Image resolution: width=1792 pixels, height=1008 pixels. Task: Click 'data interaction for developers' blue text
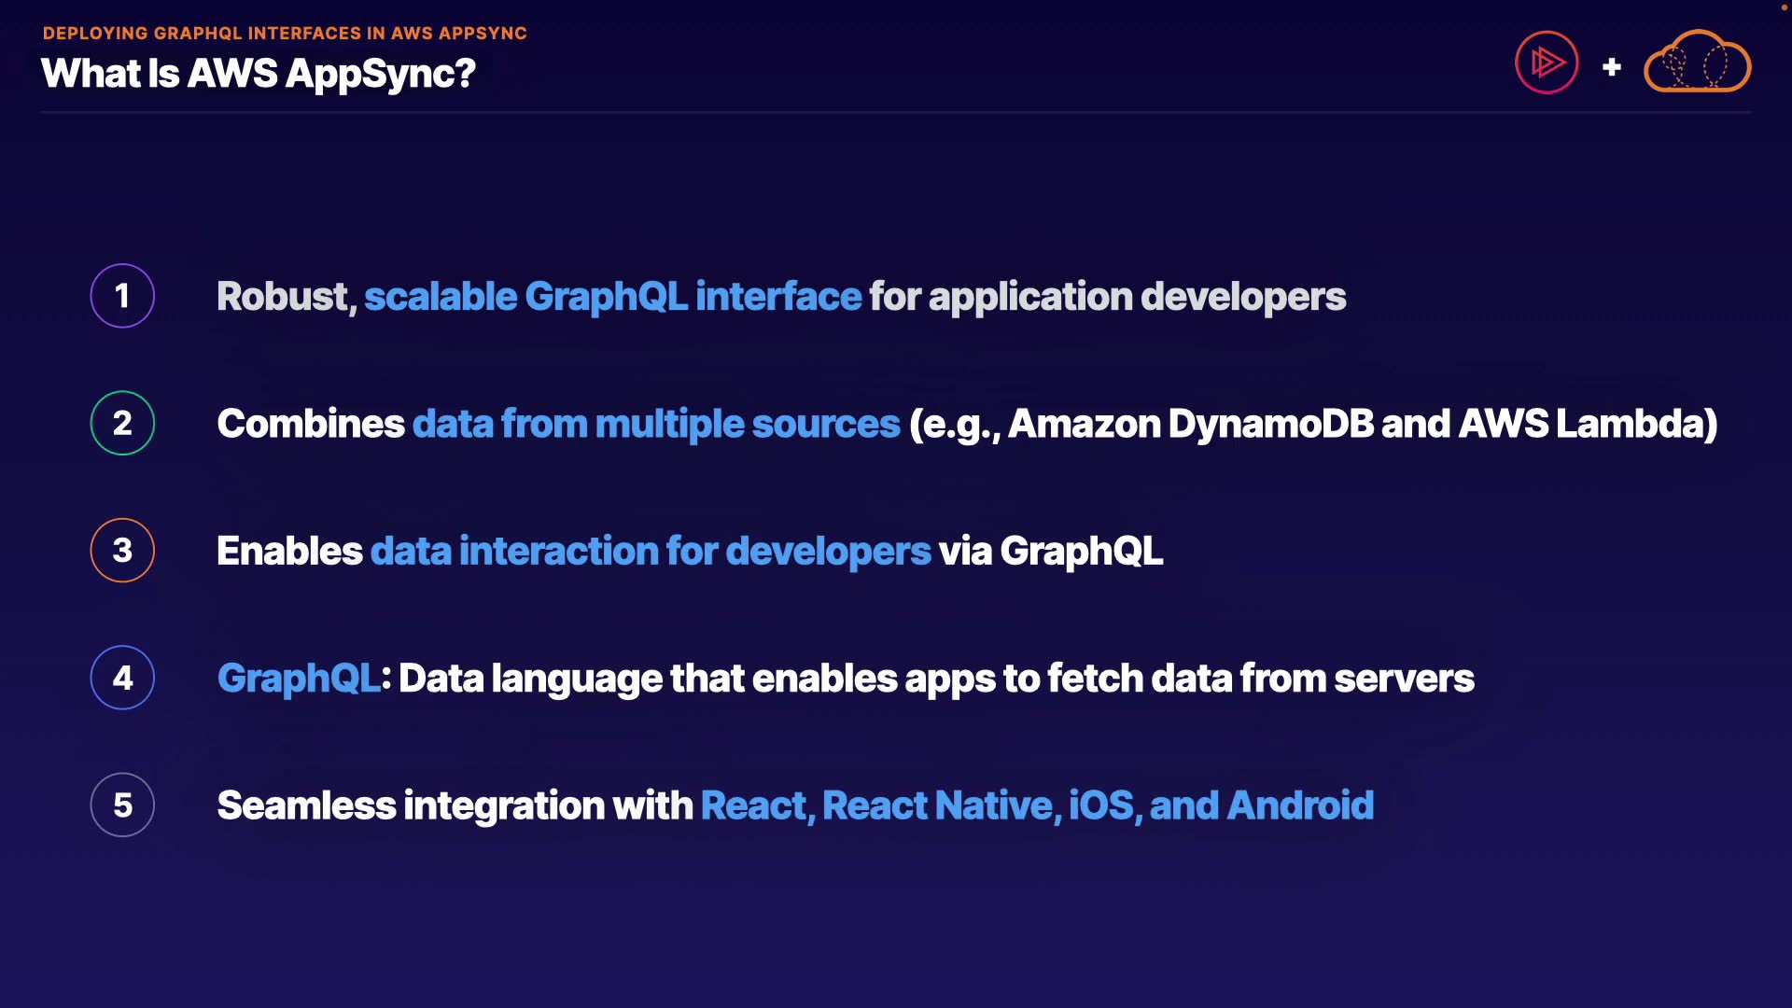(x=651, y=551)
